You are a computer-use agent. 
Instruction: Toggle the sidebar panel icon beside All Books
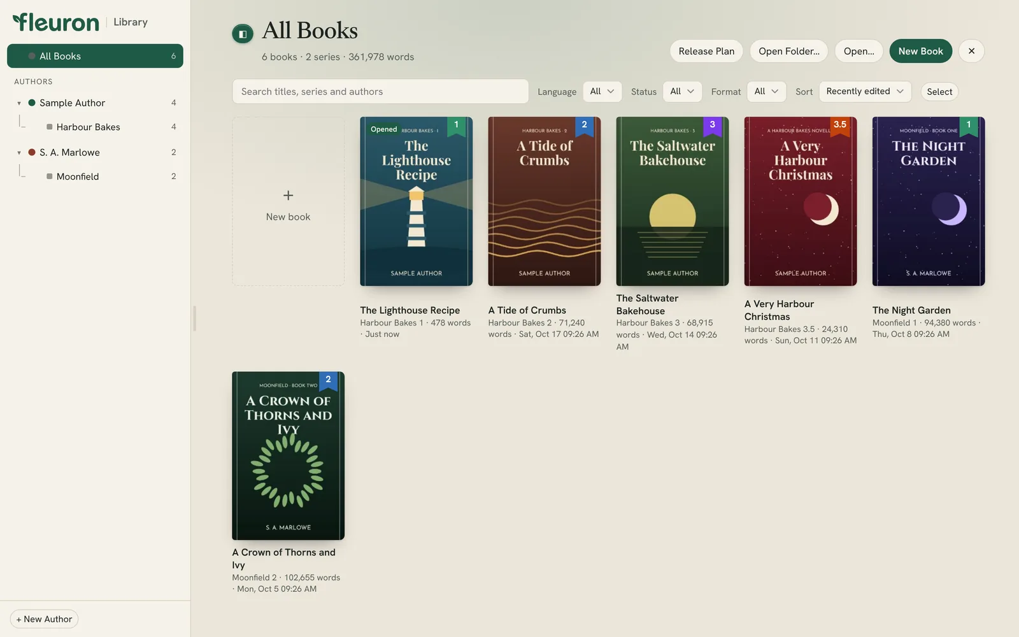click(x=243, y=34)
